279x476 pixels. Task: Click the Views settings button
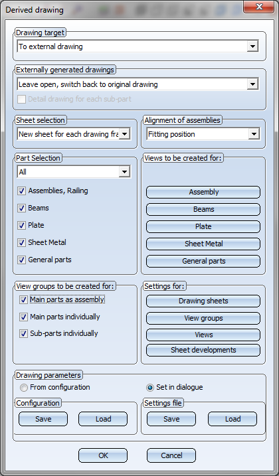(x=203, y=335)
